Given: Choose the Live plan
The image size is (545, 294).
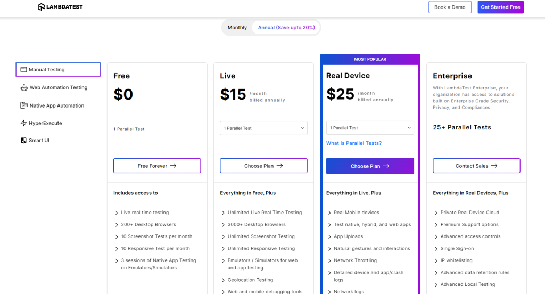Looking at the screenshot, I should point(263,166).
